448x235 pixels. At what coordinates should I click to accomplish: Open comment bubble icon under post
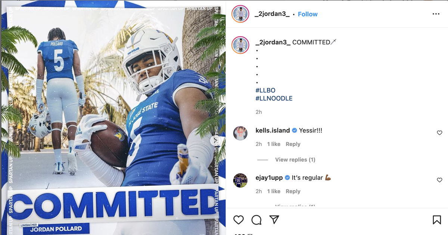(x=256, y=220)
